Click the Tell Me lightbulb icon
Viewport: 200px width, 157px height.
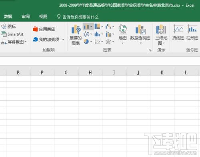tap(59, 17)
